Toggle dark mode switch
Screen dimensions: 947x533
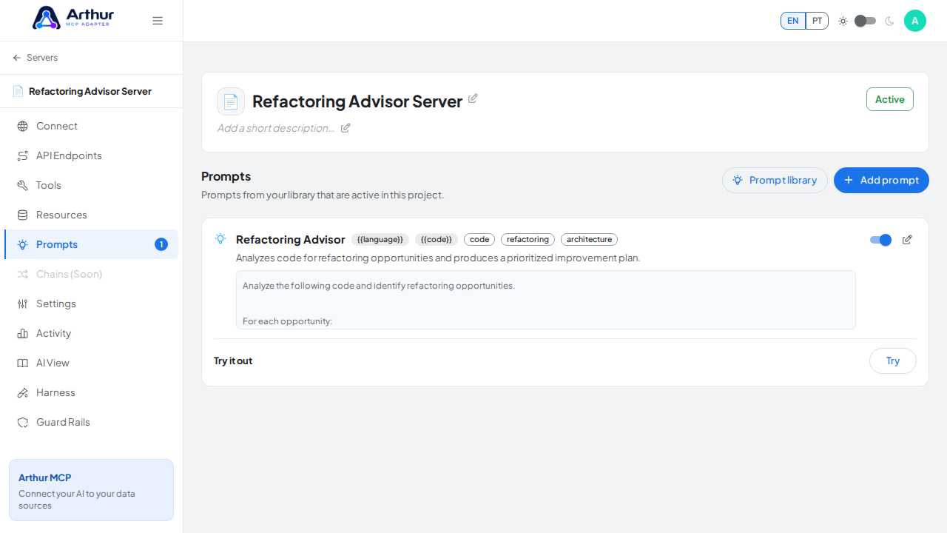pyautogui.click(x=865, y=21)
